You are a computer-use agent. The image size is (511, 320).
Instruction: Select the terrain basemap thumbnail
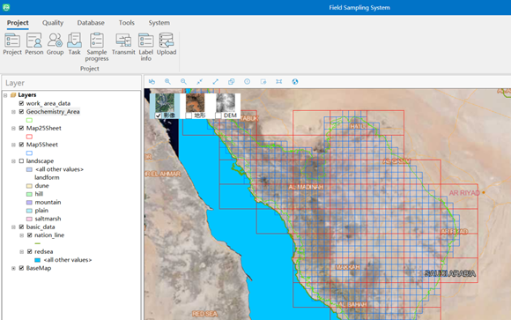pyautogui.click(x=196, y=103)
